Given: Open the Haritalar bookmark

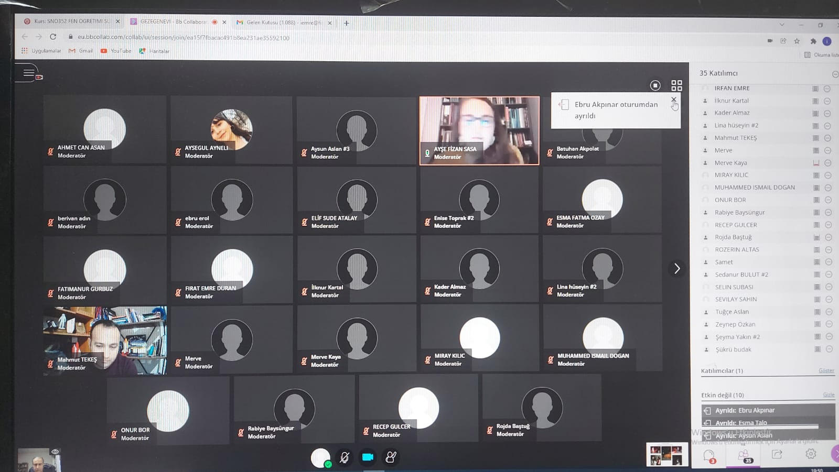Looking at the screenshot, I should coord(154,51).
